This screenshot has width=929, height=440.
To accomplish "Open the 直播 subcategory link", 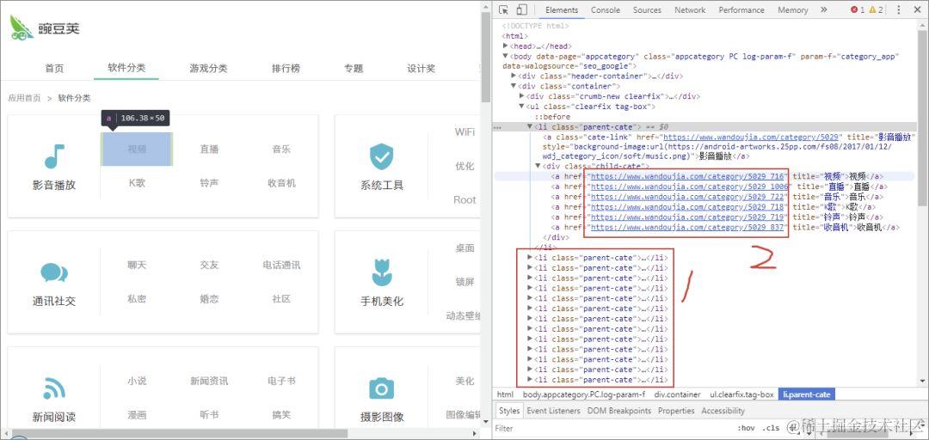I will click(209, 150).
